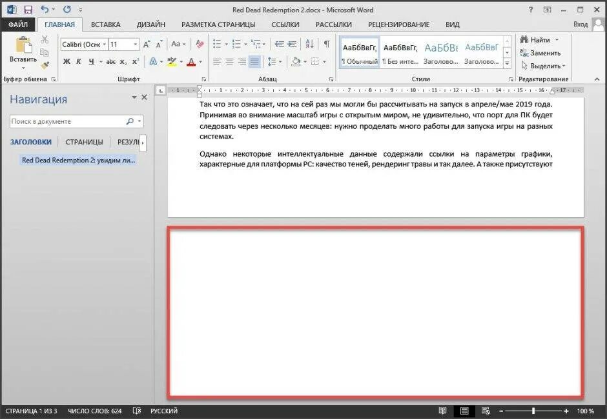Open the СТРАНИЦЫ tab in Navigation pane
This screenshot has height=419, width=607.
pos(84,142)
